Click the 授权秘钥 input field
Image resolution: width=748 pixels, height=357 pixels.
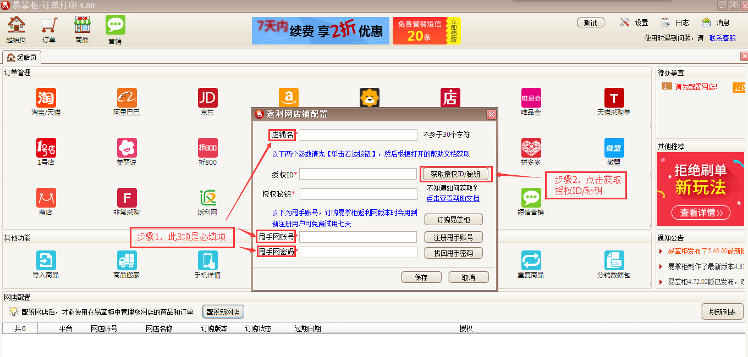point(359,194)
